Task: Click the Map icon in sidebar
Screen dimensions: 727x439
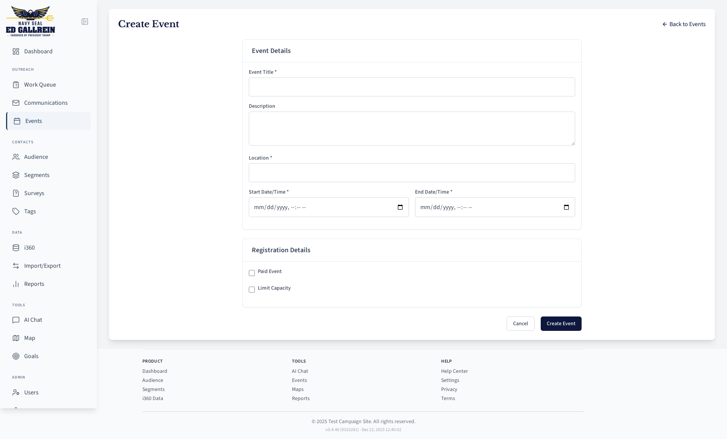Action: [x=16, y=338]
